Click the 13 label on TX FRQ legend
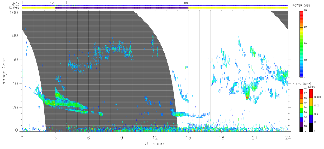Viewport: 324px width, 149px height. (x=305, y=112)
